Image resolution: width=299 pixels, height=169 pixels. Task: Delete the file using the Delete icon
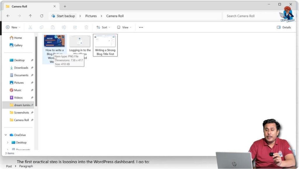click(86, 27)
